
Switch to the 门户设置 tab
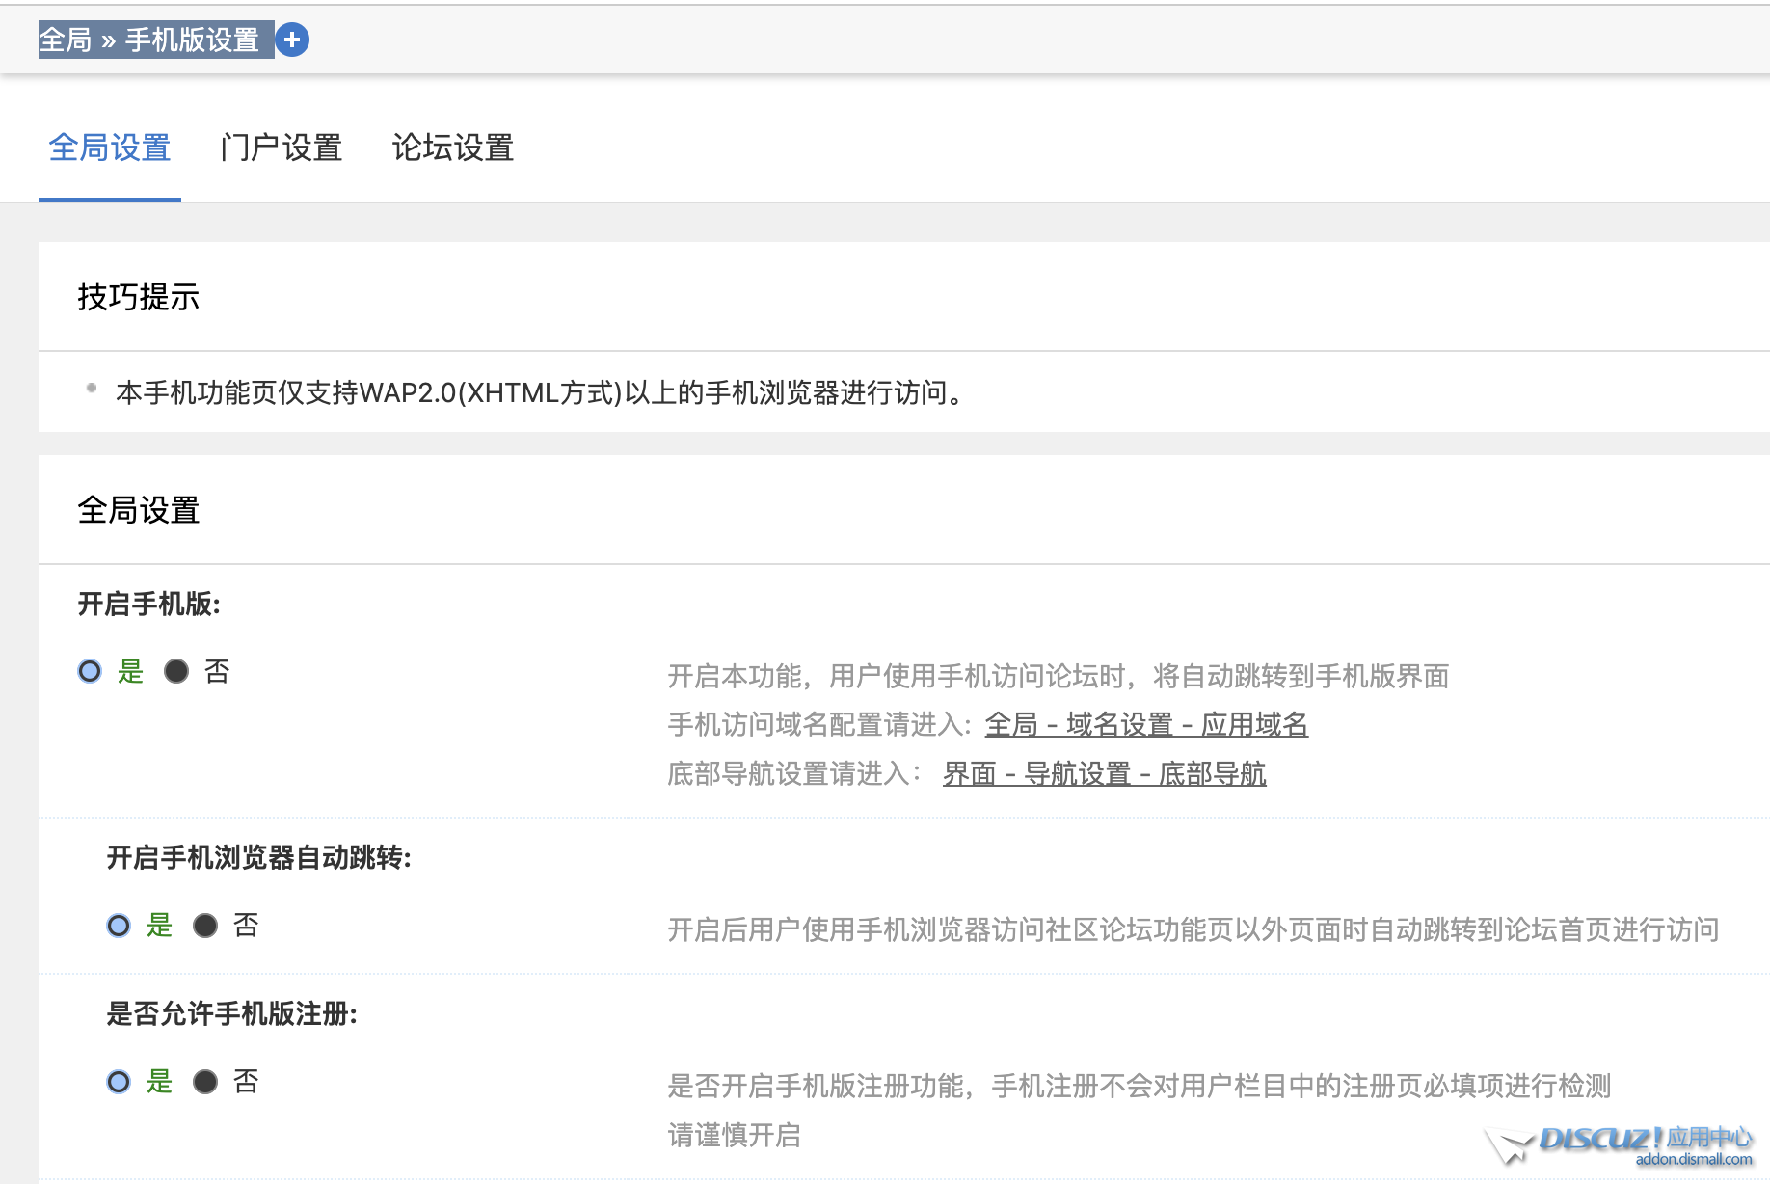coord(281,148)
